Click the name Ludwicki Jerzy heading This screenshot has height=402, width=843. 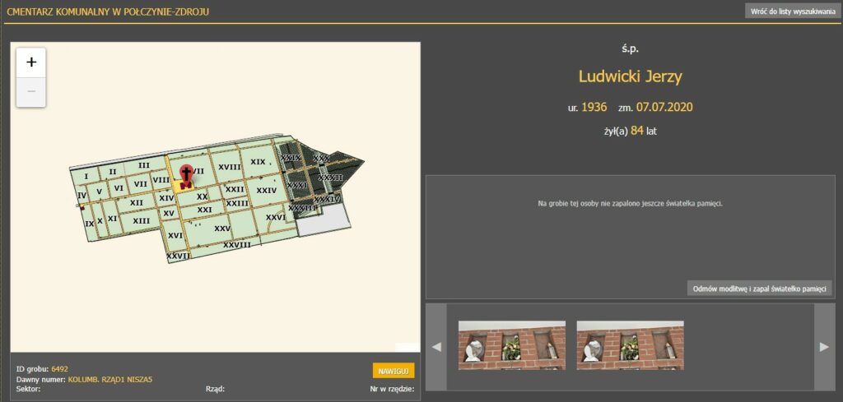631,77
